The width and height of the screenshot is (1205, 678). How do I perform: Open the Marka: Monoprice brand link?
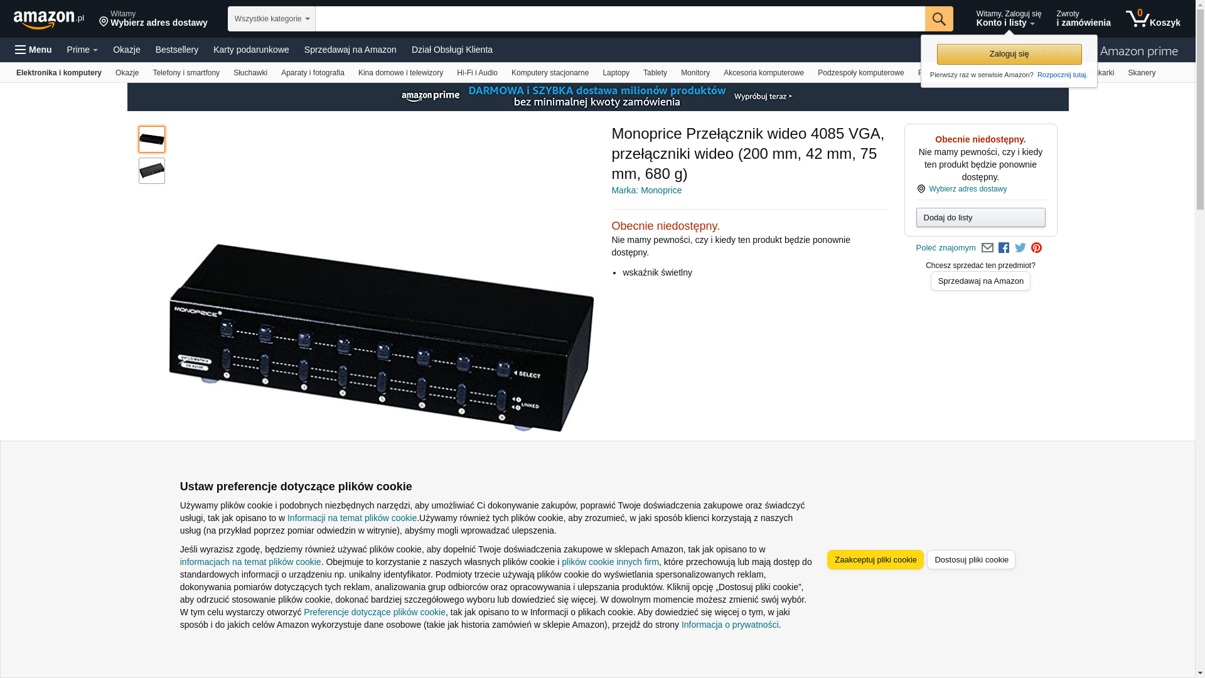pyautogui.click(x=646, y=190)
